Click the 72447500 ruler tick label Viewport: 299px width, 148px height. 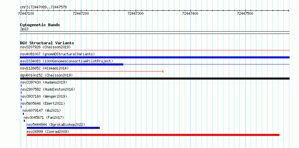coord(245,13)
